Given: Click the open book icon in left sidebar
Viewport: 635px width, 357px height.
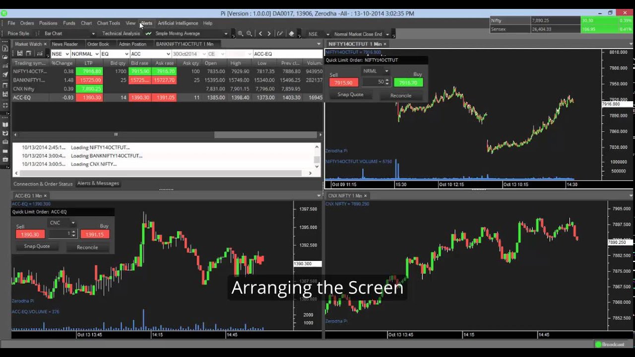Looking at the screenshot, I should click(x=5, y=124).
